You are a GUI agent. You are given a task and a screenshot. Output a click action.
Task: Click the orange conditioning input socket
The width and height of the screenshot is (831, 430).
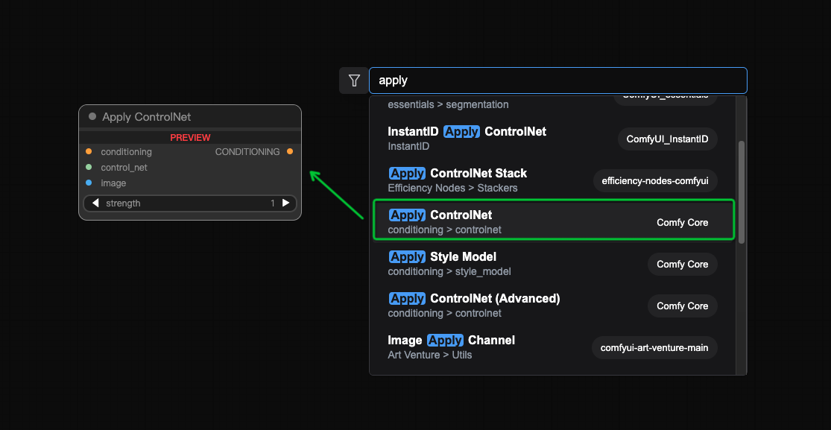pos(89,152)
